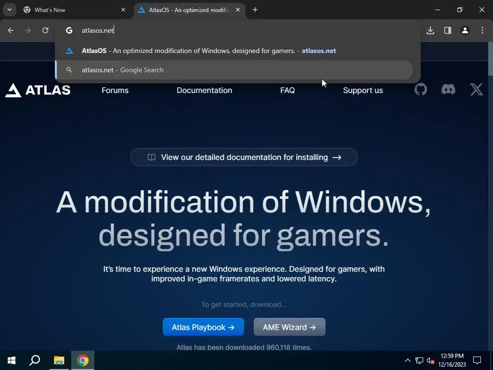493x370 pixels.
Task: Open File Explorer from taskbar
Action: [x=59, y=360]
